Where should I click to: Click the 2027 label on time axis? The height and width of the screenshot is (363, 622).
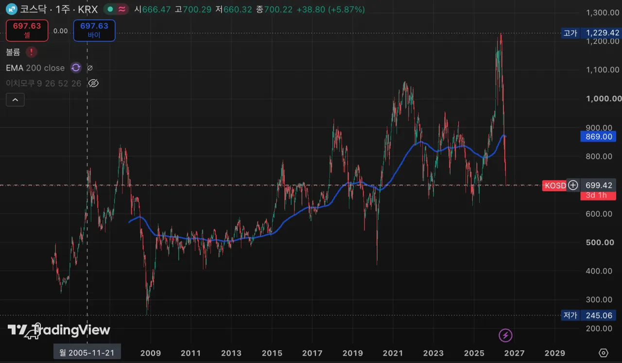point(515,353)
